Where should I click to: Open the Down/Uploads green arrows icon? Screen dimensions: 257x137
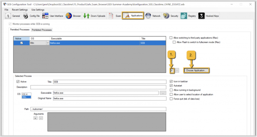pos(86,16)
